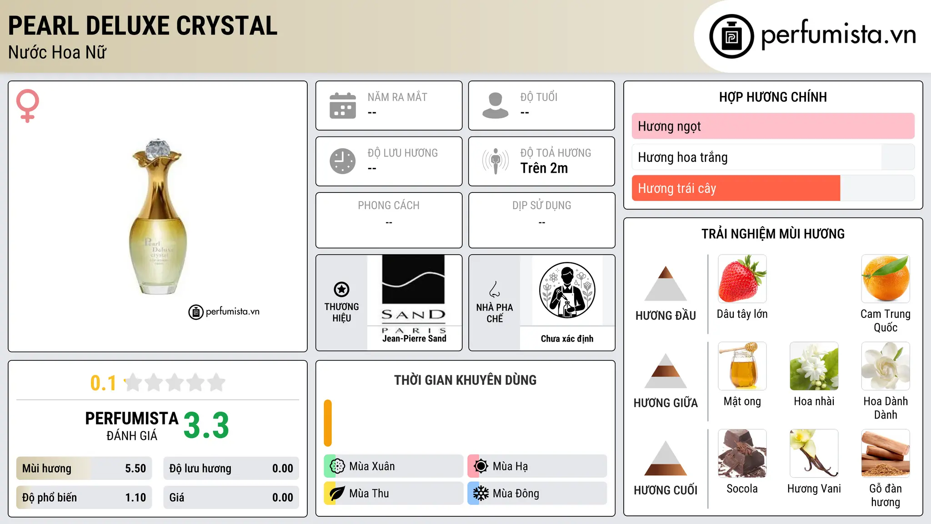The image size is (931, 524).
Task: Click the perfumista.vn site name in header
Action: (838, 35)
